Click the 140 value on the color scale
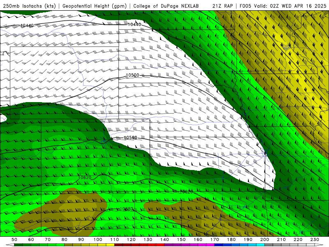329x247 pixels. coord(164,240)
